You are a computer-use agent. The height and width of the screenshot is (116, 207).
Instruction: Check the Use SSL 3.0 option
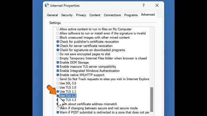(x=58, y=83)
